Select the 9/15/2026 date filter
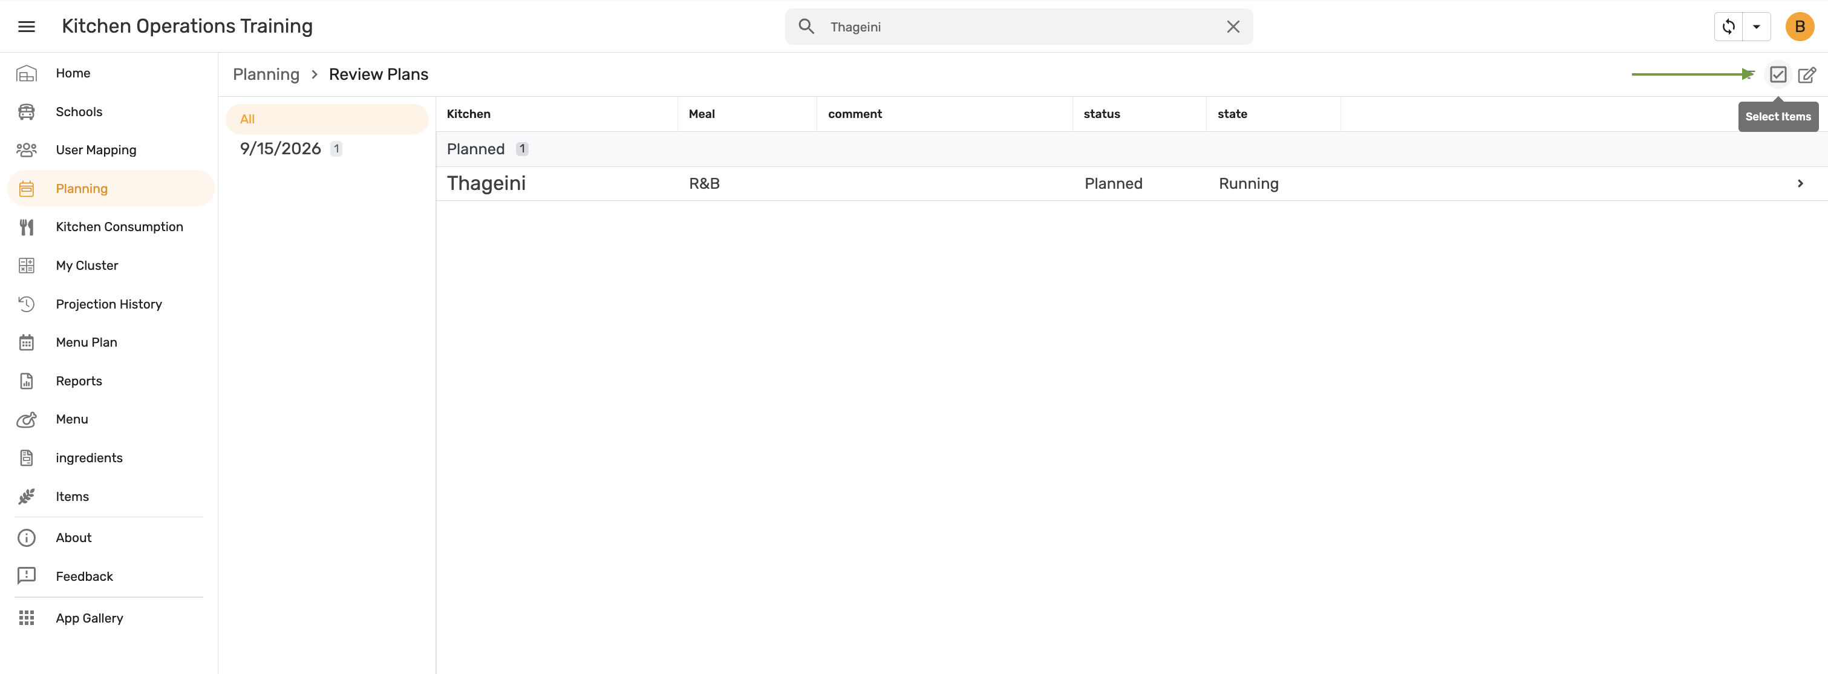 click(280, 148)
